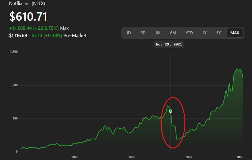Select the MAX range tab
The width and height of the screenshot is (252, 160).
click(235, 33)
